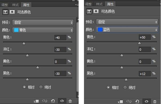Open 颜色 dropdown showing 青色
161x104 pixels.
tap(43, 30)
